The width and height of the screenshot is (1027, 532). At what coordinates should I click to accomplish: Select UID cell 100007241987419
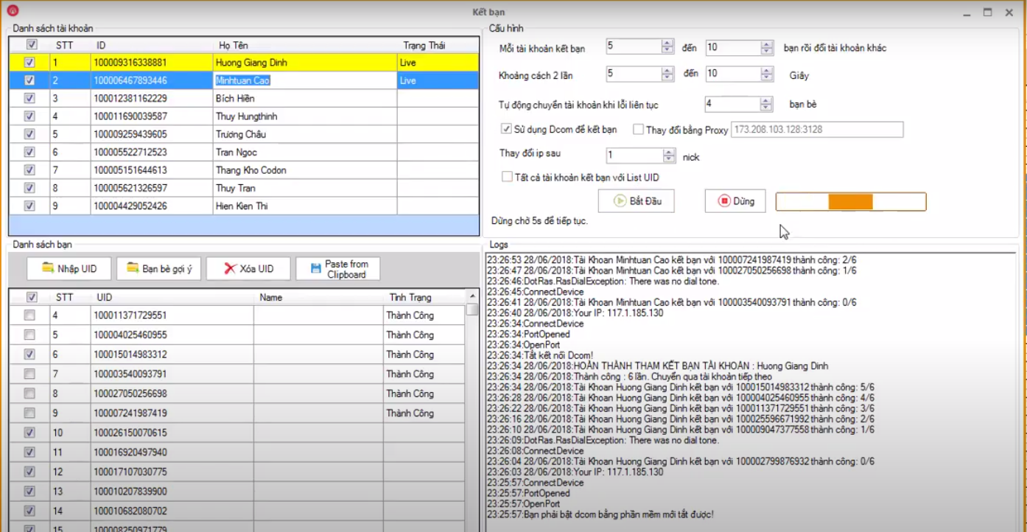(x=172, y=413)
